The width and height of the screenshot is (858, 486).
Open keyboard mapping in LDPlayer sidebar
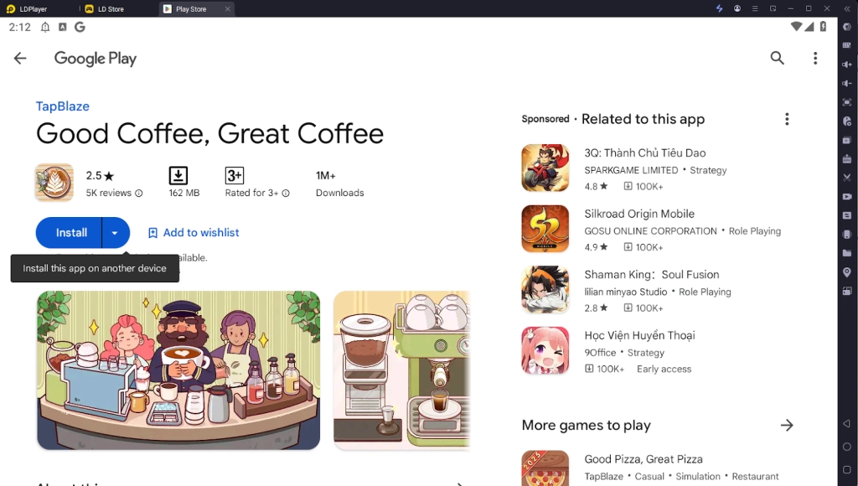pyautogui.click(x=847, y=46)
